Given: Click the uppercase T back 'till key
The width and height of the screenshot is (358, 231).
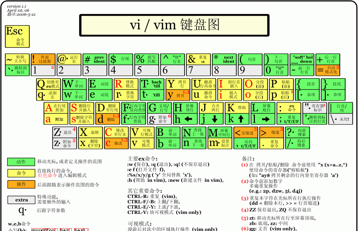Looking at the screenshot, I should 152,84.
